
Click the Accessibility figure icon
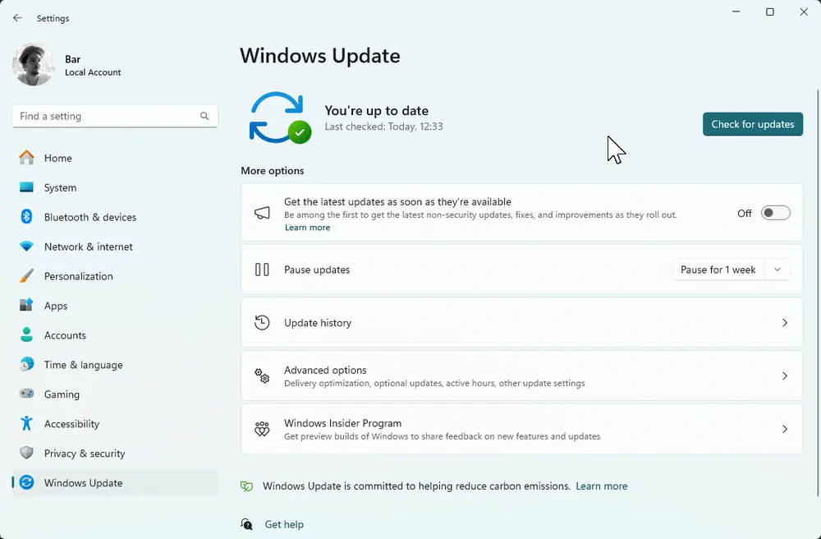[26, 423]
